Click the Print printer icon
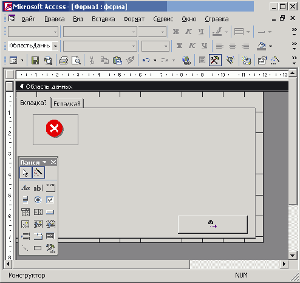The height and width of the screenshot is (283, 300). pos(63,60)
